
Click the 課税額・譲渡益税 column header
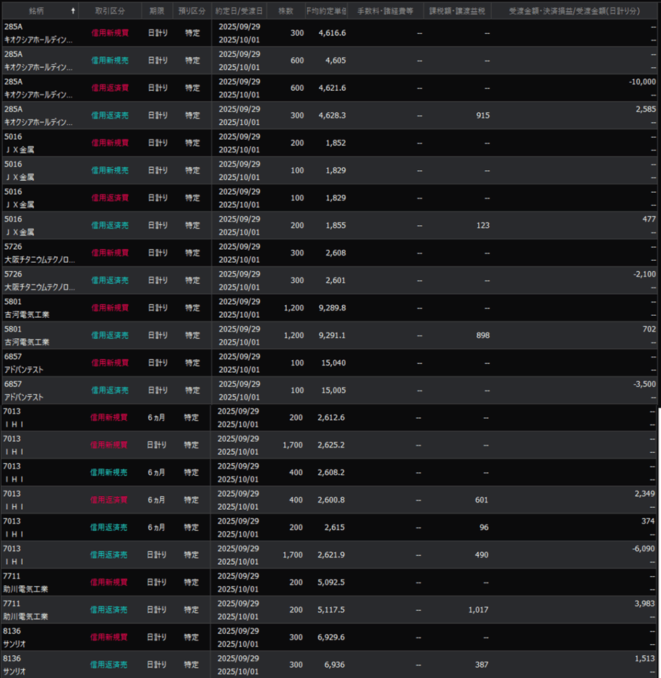[457, 11]
